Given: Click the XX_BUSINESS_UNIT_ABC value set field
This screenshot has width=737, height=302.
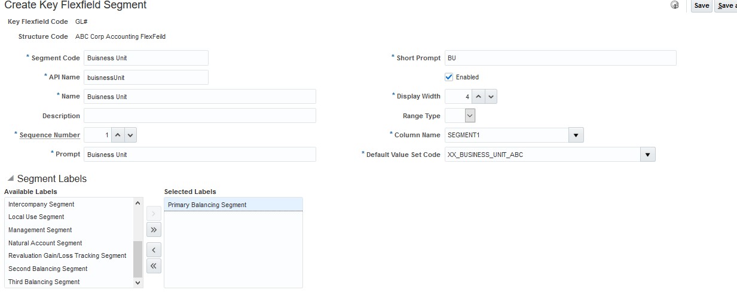Looking at the screenshot, I should click(543, 155).
